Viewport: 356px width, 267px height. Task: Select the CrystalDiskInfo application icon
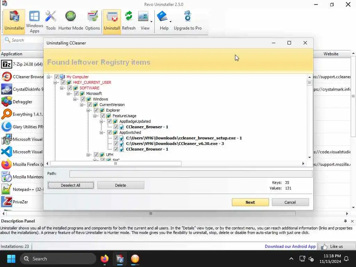6,89
